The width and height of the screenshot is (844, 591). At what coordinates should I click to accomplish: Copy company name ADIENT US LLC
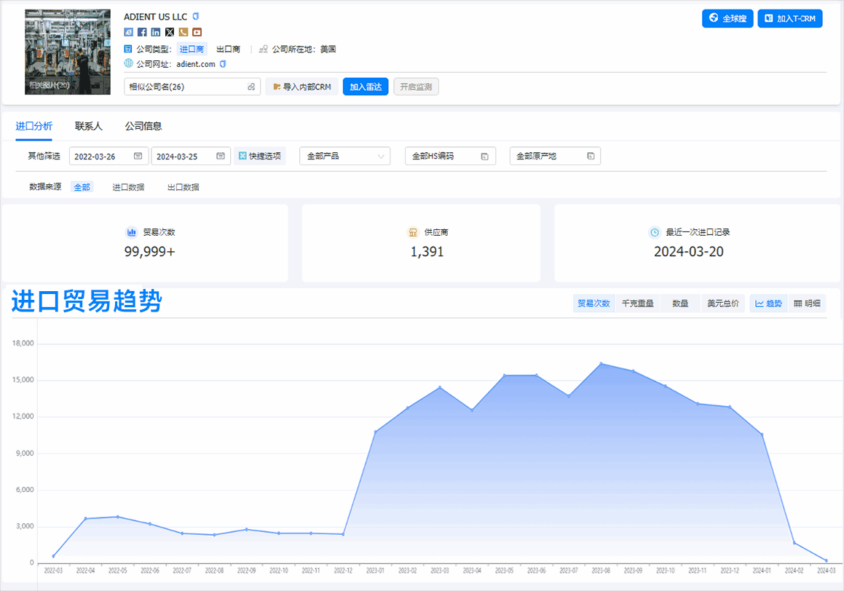tap(196, 17)
